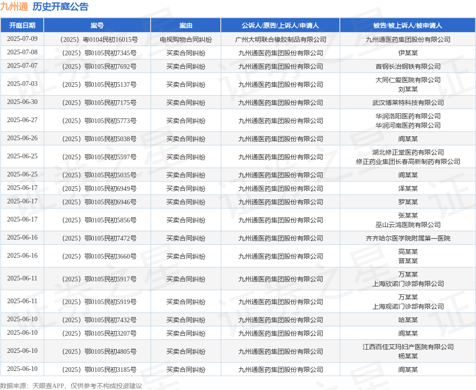Image resolution: width=476 pixels, height=390 pixels.
Task: Select the 案号 column header
Action: coord(97,26)
